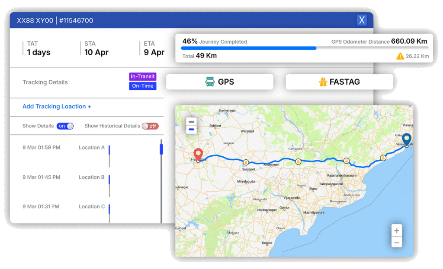Click the Machilipatnam label on the map
The width and height of the screenshot is (443, 269).
(x=314, y=212)
